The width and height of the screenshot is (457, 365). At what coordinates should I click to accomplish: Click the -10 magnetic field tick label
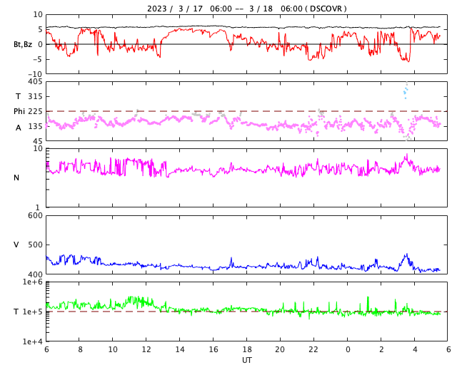pos(35,73)
